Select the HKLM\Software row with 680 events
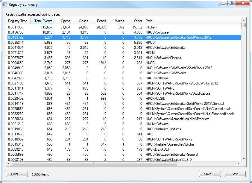The image size is (252, 183). pyautogui.click(x=124, y=124)
